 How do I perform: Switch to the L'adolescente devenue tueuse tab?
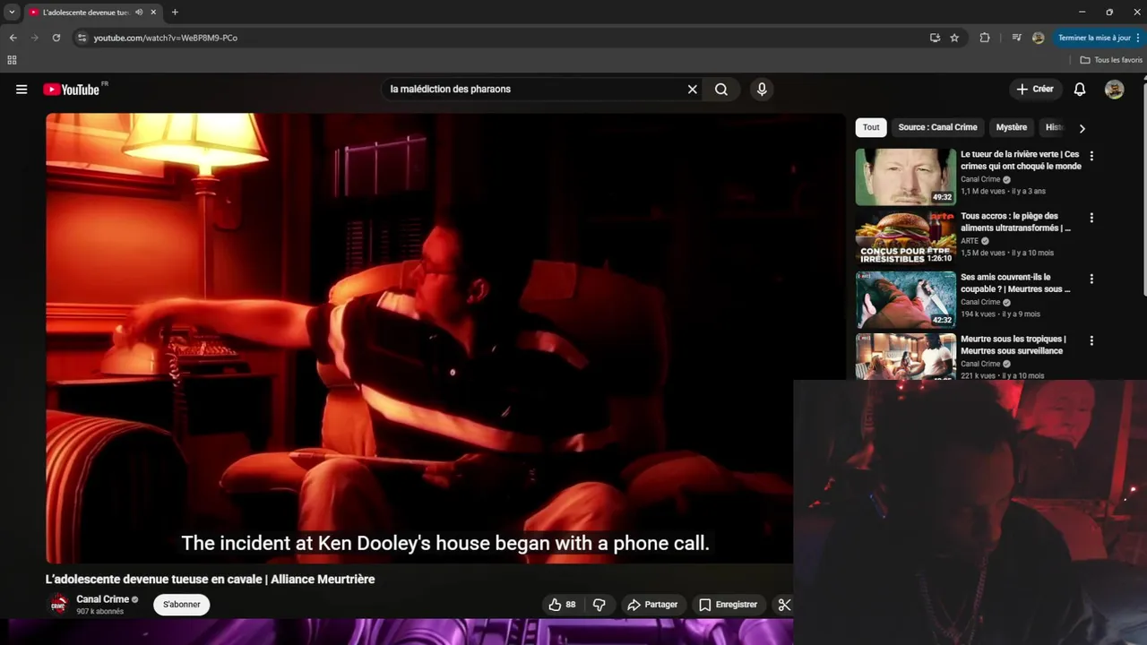pyautogui.click(x=85, y=13)
